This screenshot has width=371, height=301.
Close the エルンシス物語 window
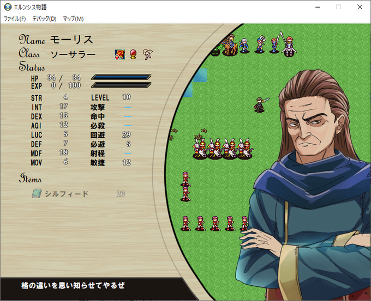click(x=360, y=7)
